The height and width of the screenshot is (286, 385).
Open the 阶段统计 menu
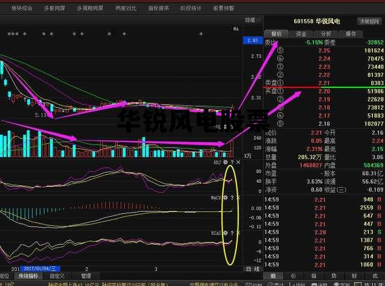[x=191, y=8]
